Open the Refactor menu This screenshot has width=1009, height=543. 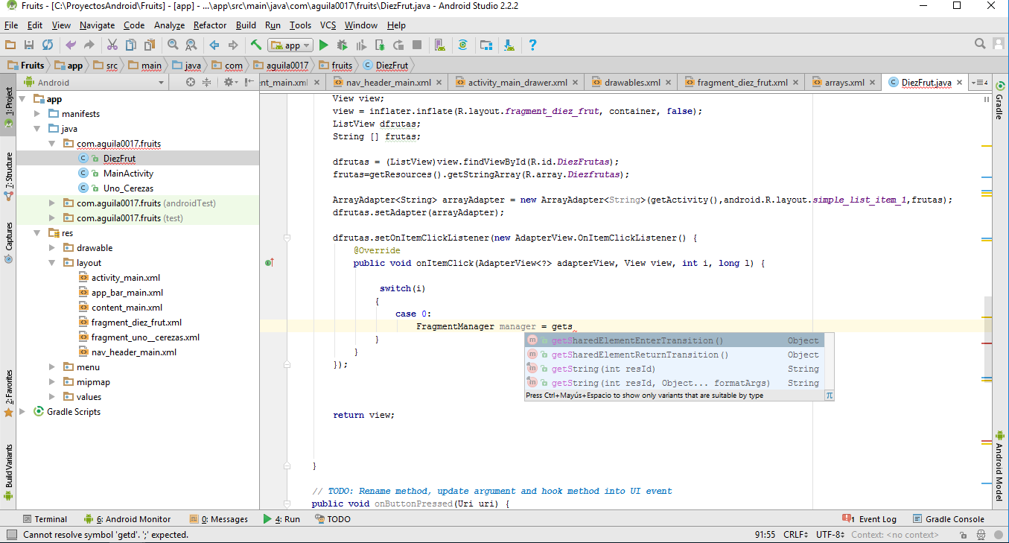(210, 25)
